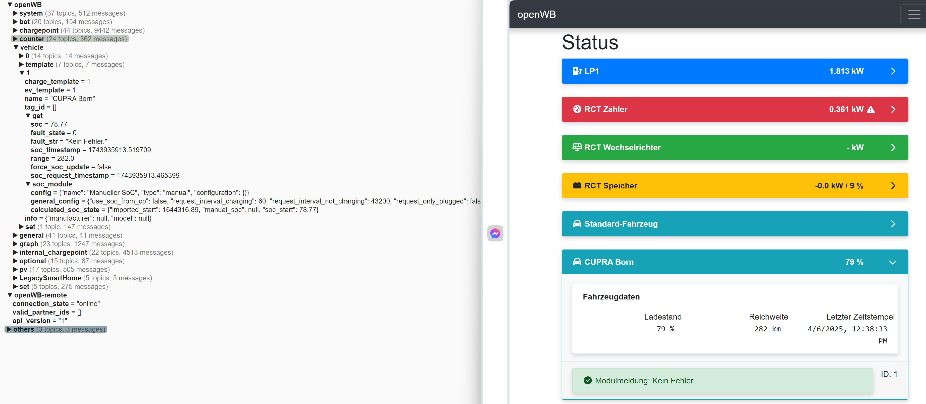Click the openWB brand link
This screenshot has width=926, height=404.
point(536,14)
